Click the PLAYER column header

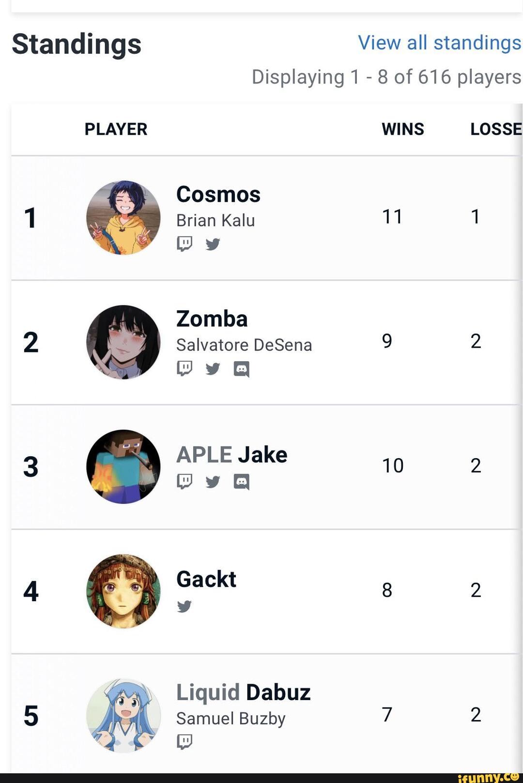coord(116,129)
